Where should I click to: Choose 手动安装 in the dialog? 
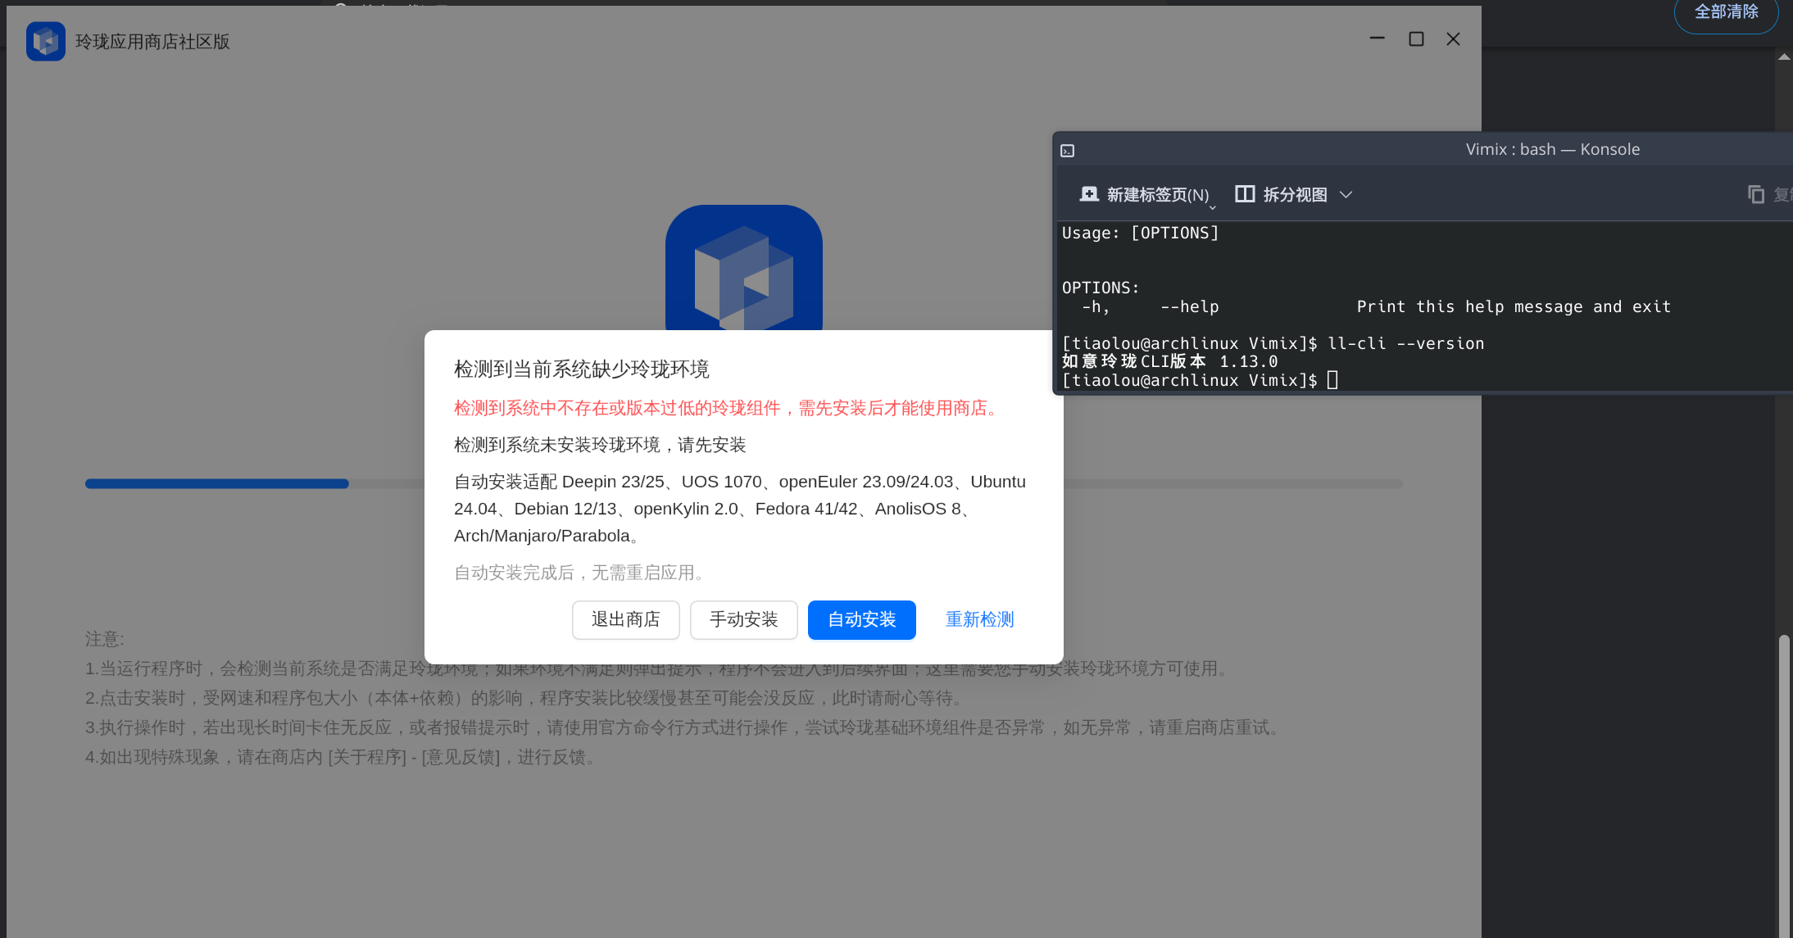[x=743, y=619]
